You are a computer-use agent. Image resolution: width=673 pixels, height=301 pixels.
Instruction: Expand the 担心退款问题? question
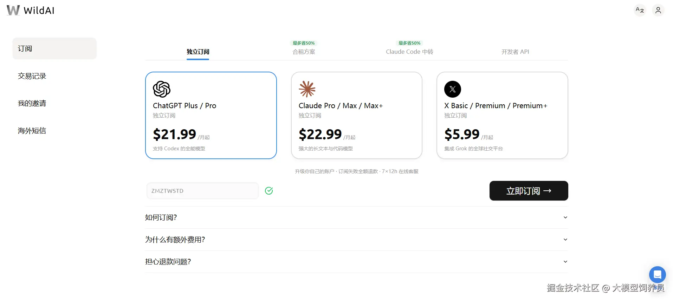pyautogui.click(x=356, y=262)
